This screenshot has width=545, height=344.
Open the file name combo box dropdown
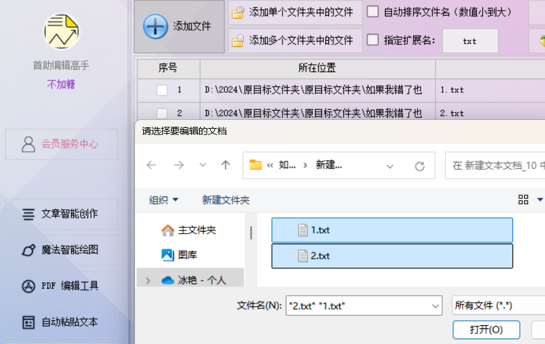click(x=435, y=306)
